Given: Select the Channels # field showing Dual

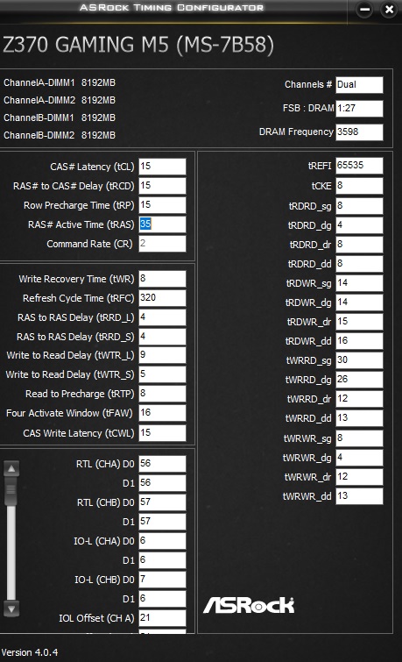Looking at the screenshot, I should click(x=359, y=85).
